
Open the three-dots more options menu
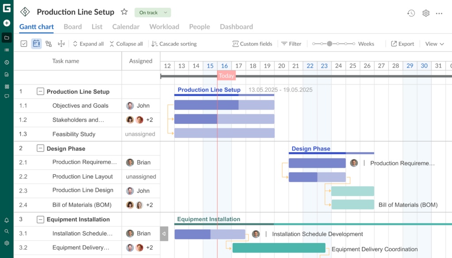[439, 13]
